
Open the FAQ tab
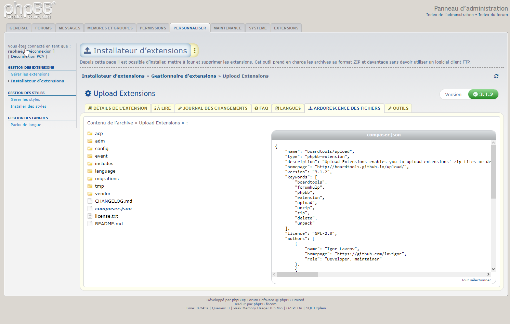pyautogui.click(x=261, y=108)
